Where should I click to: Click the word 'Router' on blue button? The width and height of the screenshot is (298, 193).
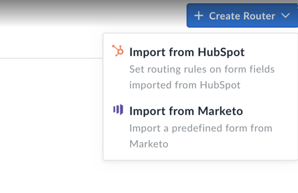point(259,16)
